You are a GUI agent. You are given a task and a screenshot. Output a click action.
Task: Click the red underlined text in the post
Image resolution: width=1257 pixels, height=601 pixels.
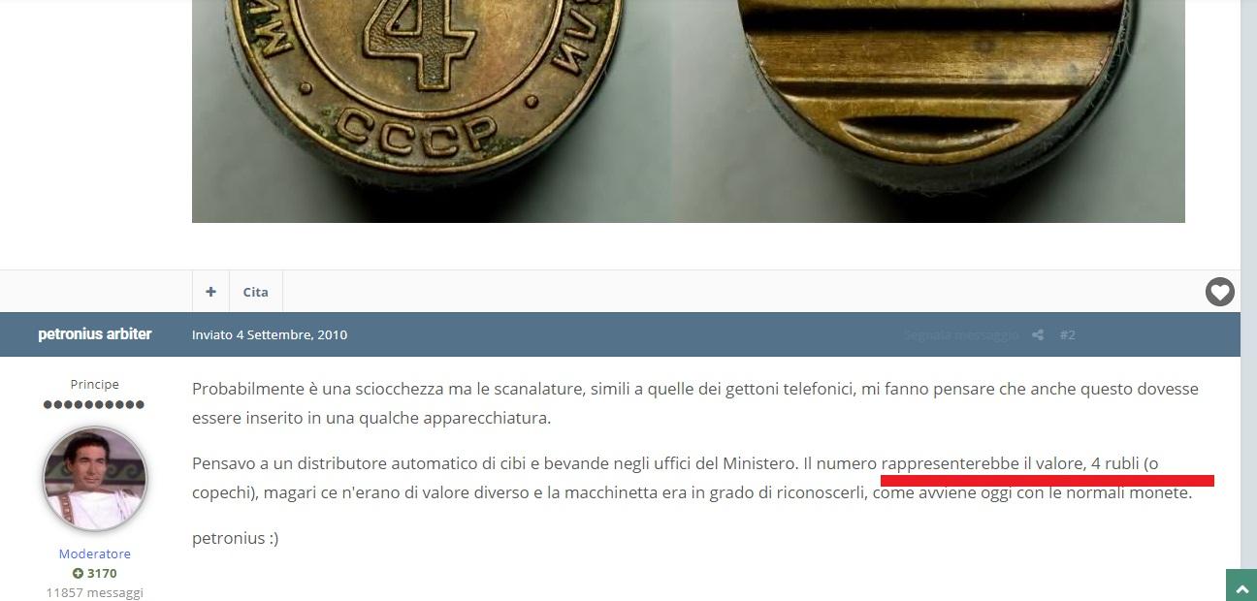[1019, 464]
